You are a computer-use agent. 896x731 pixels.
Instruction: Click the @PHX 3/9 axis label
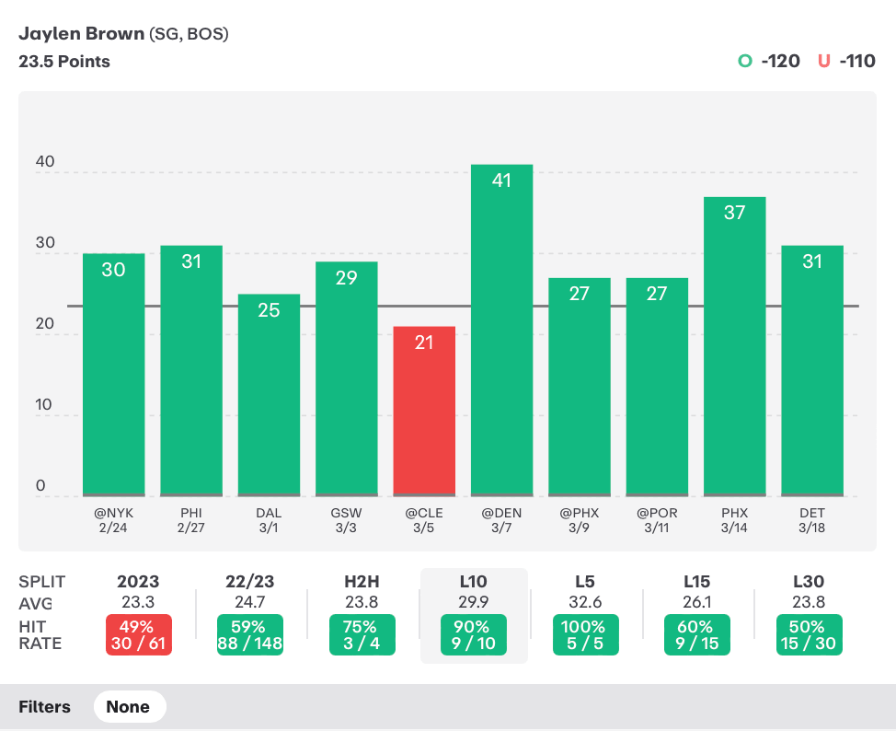coord(580,520)
